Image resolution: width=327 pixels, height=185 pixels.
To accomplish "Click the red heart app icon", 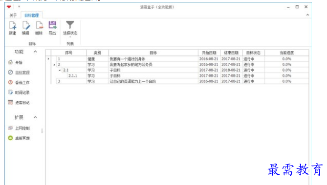I will pyautogui.click(x=9, y=7).
